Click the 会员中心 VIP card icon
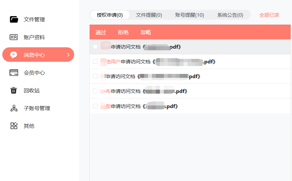 pos(14,73)
